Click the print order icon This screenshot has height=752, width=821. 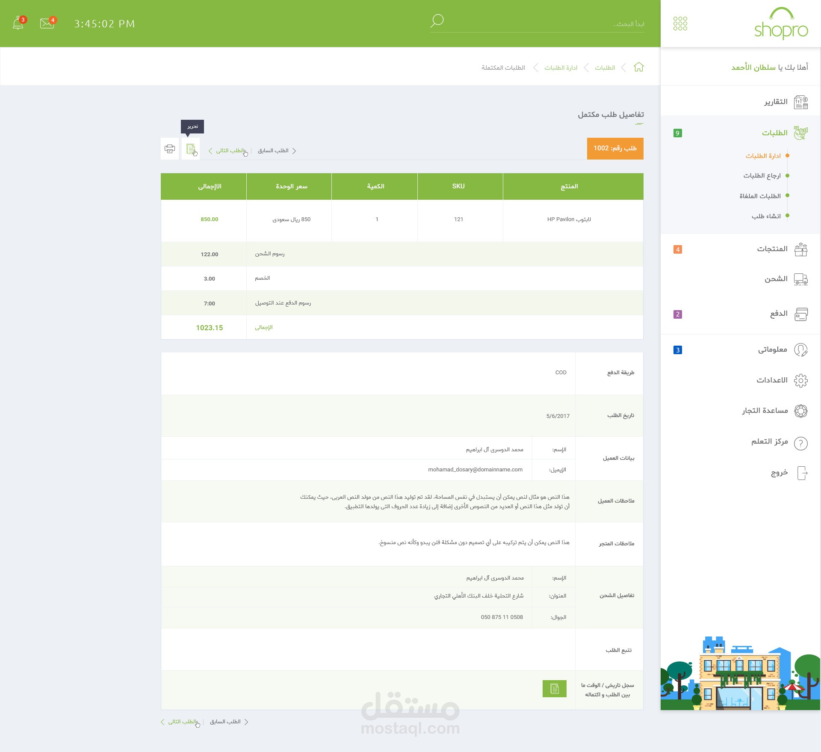[170, 149]
